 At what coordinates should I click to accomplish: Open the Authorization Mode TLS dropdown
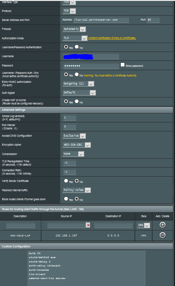(x=75, y=38)
